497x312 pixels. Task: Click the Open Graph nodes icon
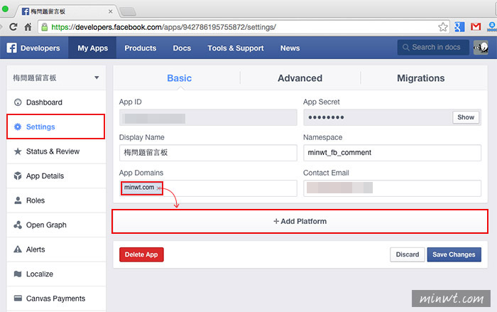click(x=18, y=225)
